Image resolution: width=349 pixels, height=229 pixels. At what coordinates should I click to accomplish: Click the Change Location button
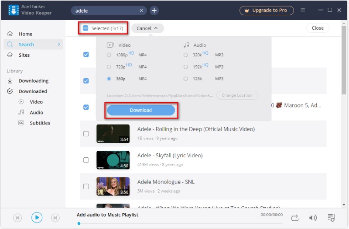(x=237, y=95)
